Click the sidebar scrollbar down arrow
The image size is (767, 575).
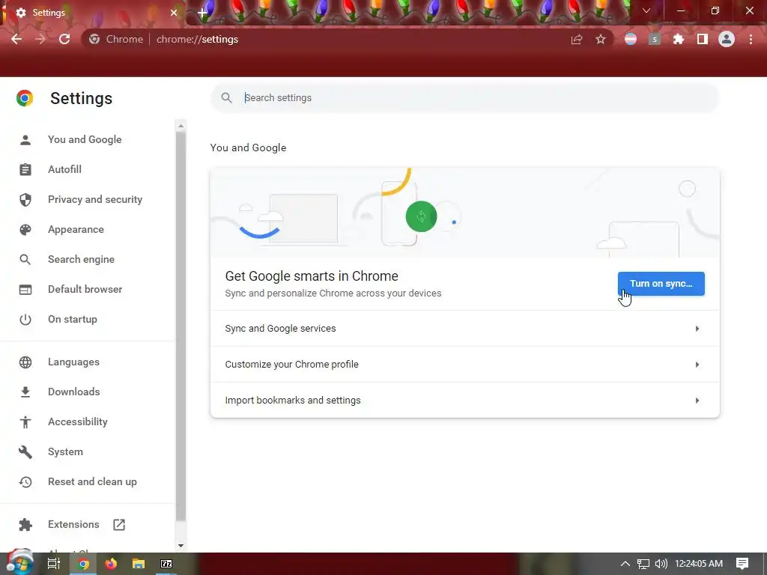pyautogui.click(x=181, y=546)
